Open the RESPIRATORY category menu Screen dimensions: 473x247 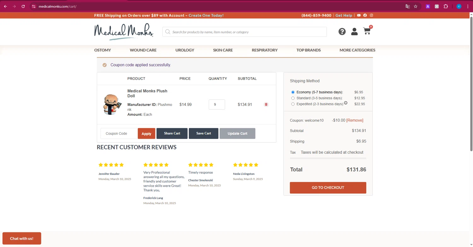coord(265,50)
